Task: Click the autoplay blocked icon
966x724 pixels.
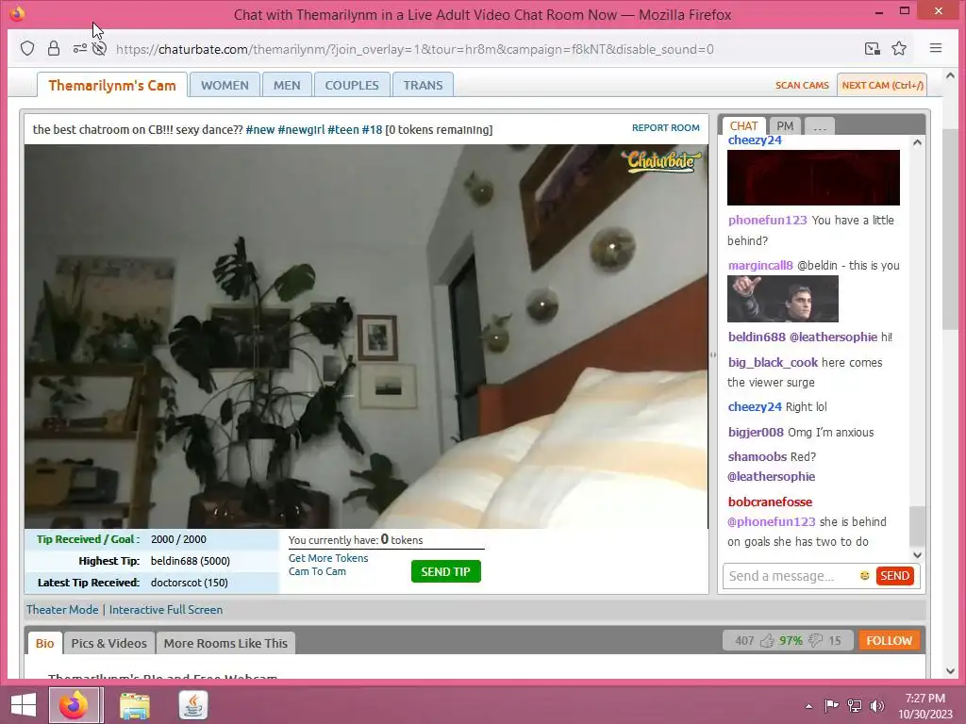Action: (x=99, y=49)
